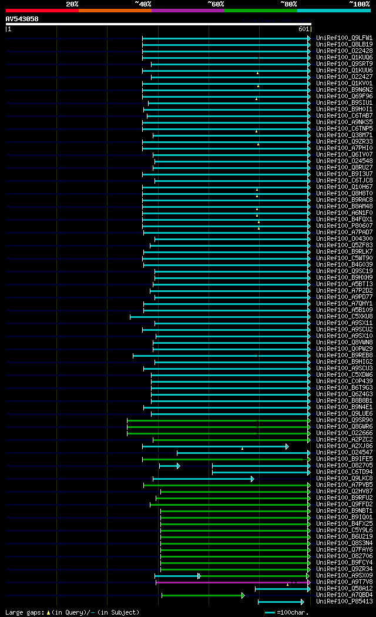Open UniRef100_B9N6N2 hit label
Screen dimensions: 376x617
[344, 90]
